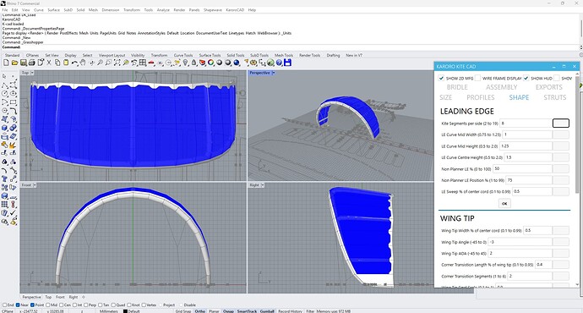Toggle WIRE FRAME DISPLAY checkbox

(477, 78)
